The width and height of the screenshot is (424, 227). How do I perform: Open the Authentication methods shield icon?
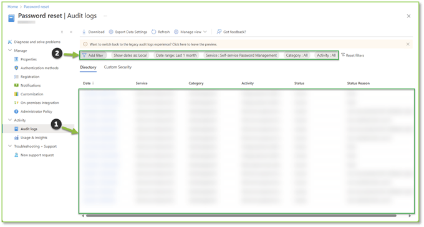(x=16, y=68)
